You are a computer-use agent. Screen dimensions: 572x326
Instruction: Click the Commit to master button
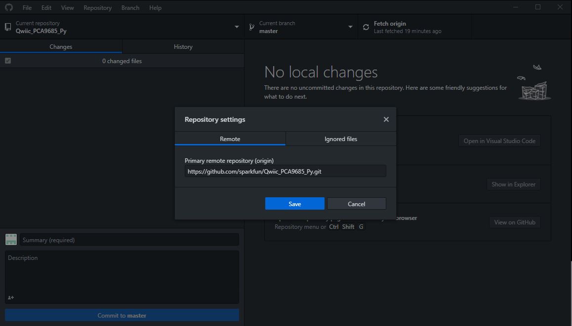tap(122, 315)
